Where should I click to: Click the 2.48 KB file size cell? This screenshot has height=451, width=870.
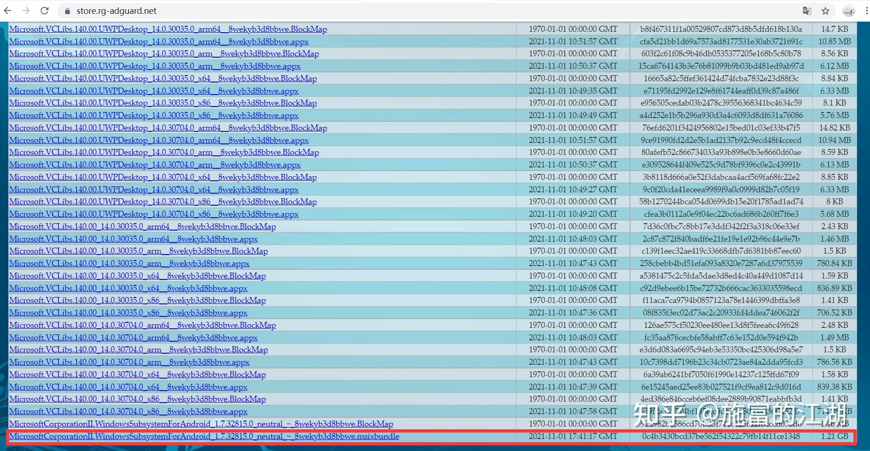tap(835, 325)
